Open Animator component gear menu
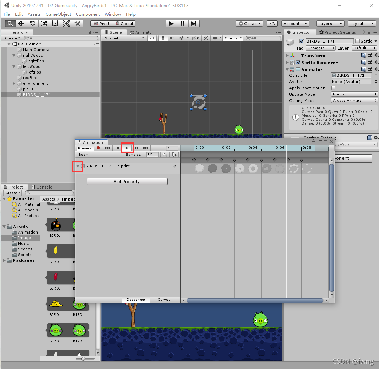The width and height of the screenshot is (379, 369). [376, 70]
